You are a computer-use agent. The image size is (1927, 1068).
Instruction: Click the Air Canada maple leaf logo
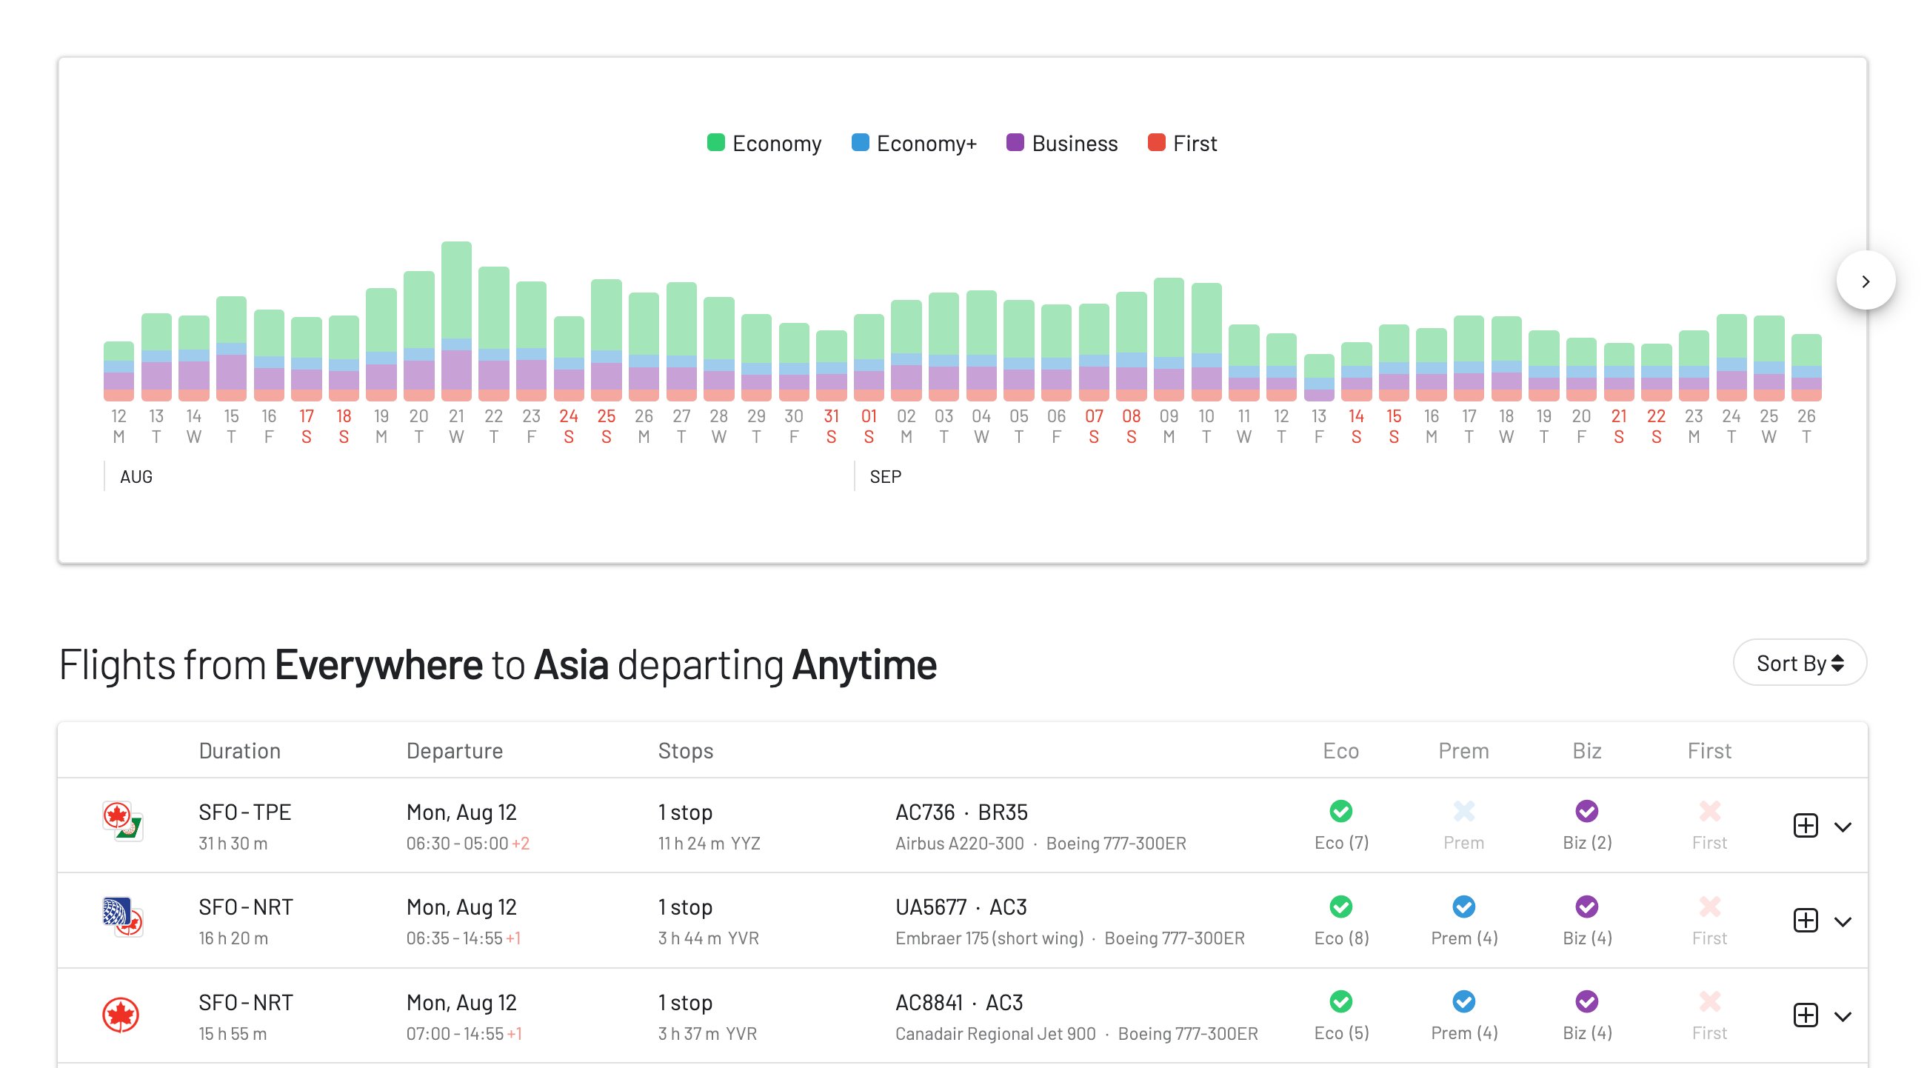coord(121,1015)
